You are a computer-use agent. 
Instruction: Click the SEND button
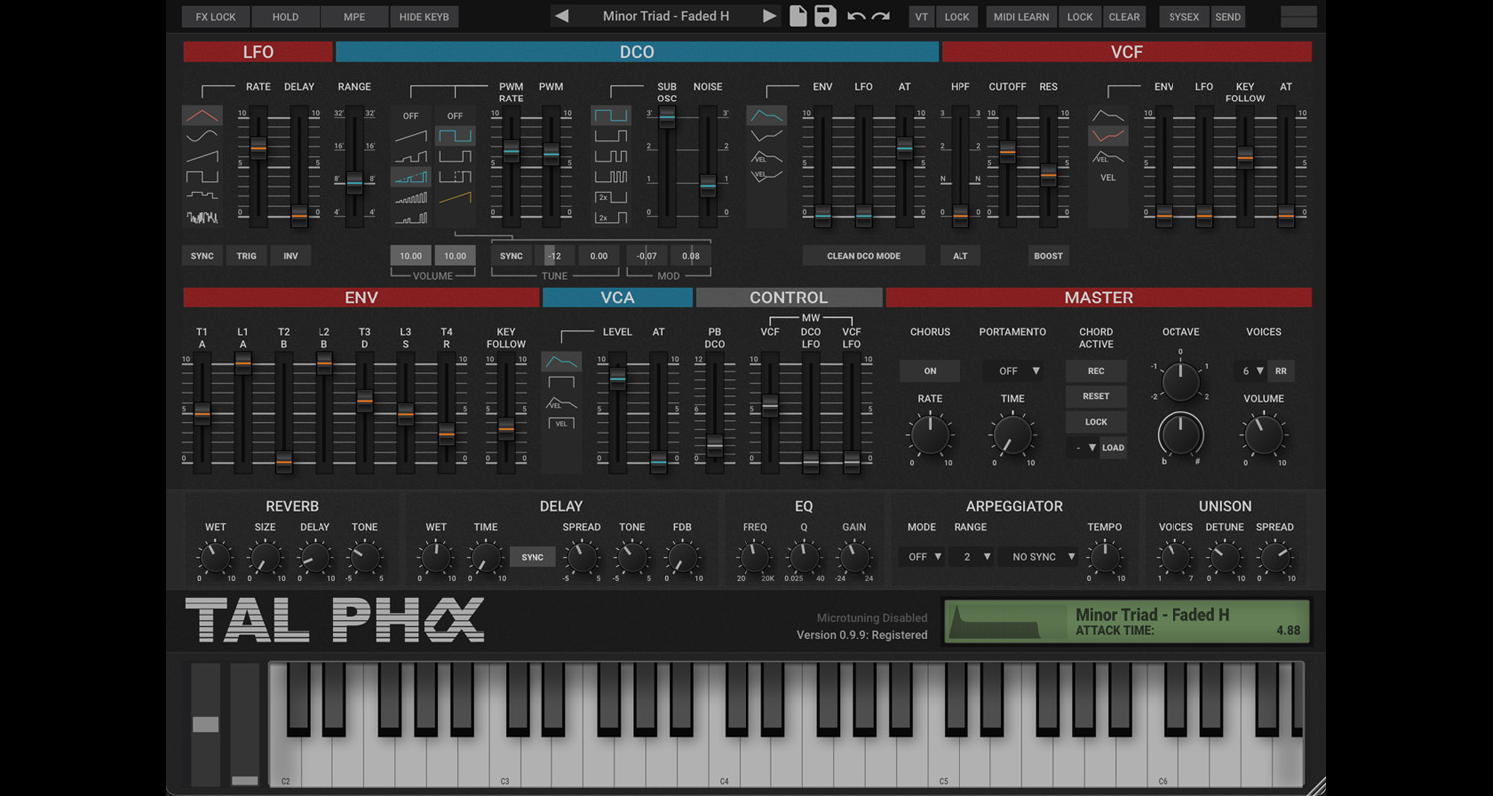click(x=1228, y=17)
